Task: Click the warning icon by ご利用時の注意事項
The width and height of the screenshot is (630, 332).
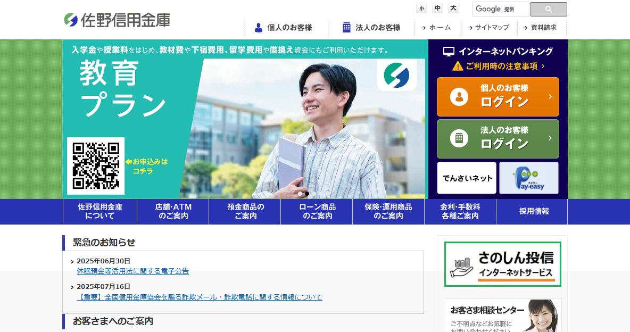Action: (458, 66)
